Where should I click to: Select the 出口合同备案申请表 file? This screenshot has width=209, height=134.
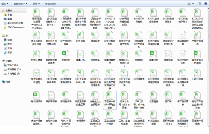(x=51, y=76)
